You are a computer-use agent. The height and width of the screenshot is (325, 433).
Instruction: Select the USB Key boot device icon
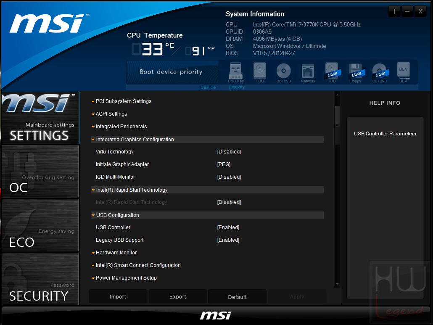[x=236, y=73]
